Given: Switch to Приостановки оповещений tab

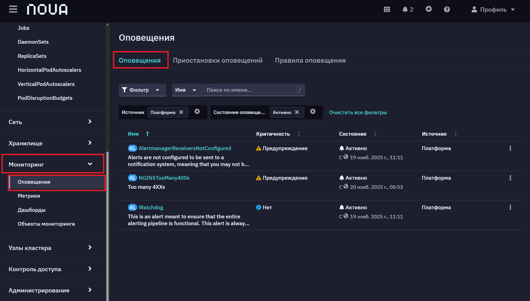Looking at the screenshot, I should (x=218, y=60).
